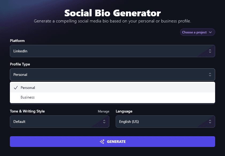This screenshot has height=156, width=225.
Task: Click the checkmark beside Personal option
Action: click(x=15, y=88)
